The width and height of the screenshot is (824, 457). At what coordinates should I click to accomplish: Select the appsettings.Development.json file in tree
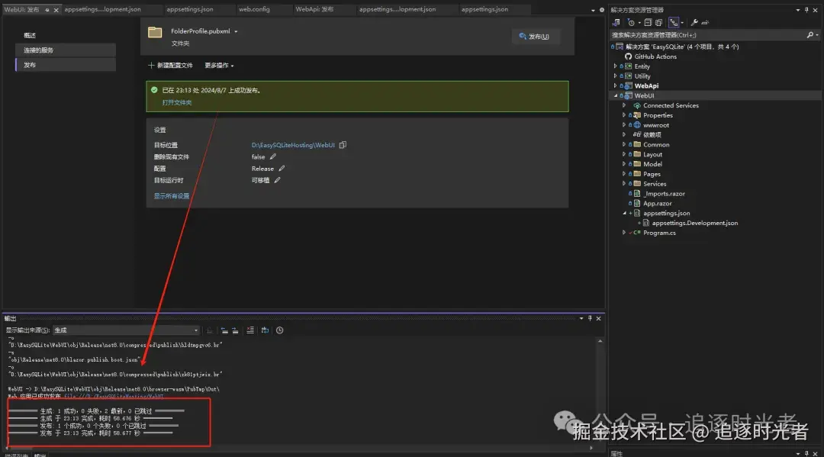tap(695, 223)
